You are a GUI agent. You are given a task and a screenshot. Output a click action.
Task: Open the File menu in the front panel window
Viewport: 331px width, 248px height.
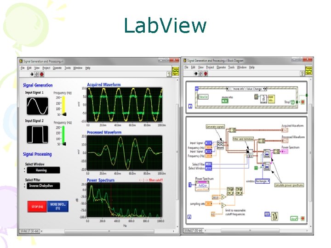coord(23,68)
